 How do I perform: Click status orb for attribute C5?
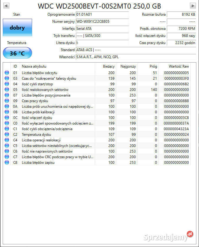click(7, 145)
